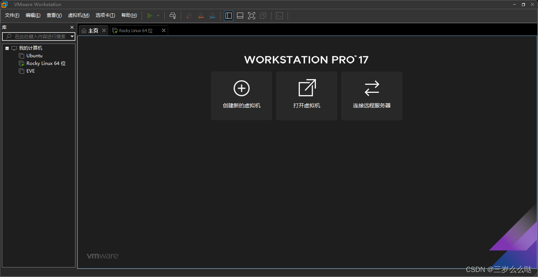Image resolution: width=538 pixels, height=277 pixels.
Task: Click the 连接远程服务器 label
Action: click(372, 105)
